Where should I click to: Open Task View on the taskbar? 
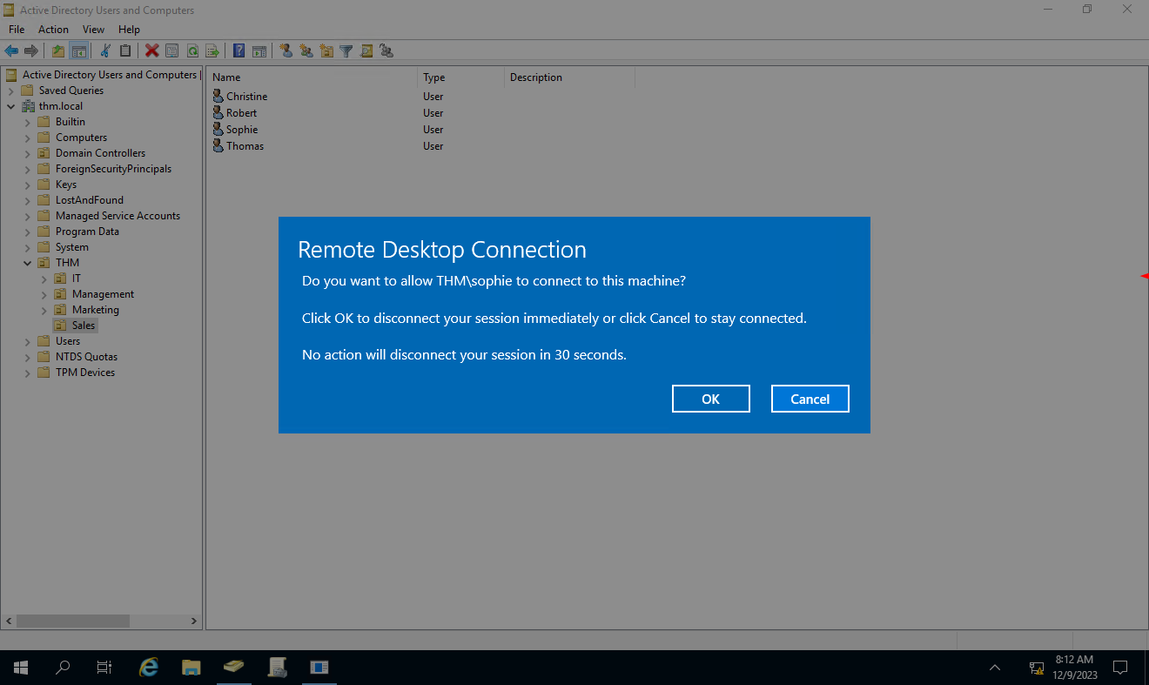point(104,668)
